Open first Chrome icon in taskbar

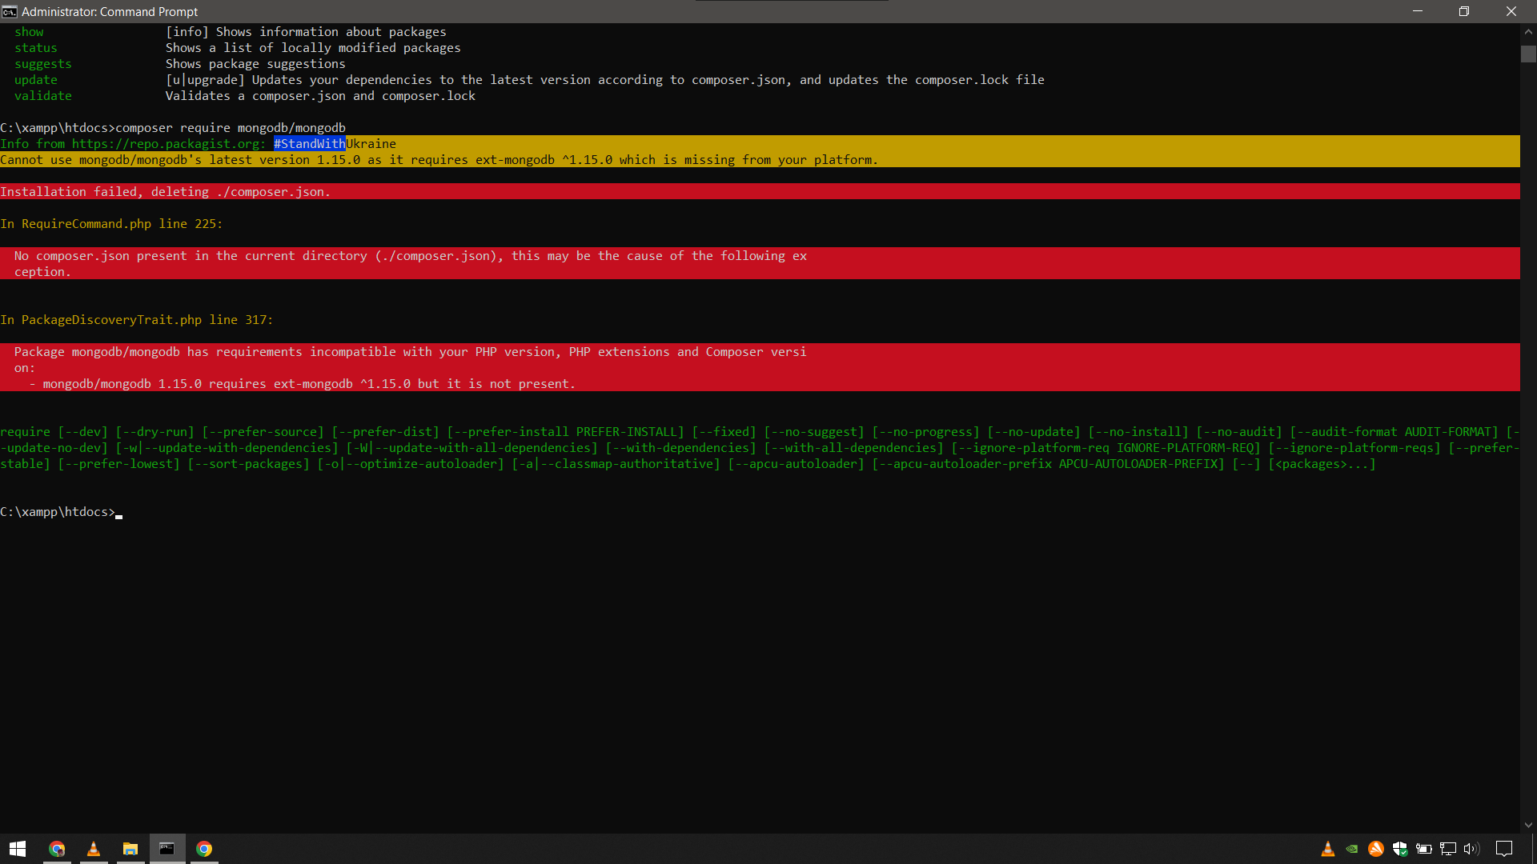[57, 849]
